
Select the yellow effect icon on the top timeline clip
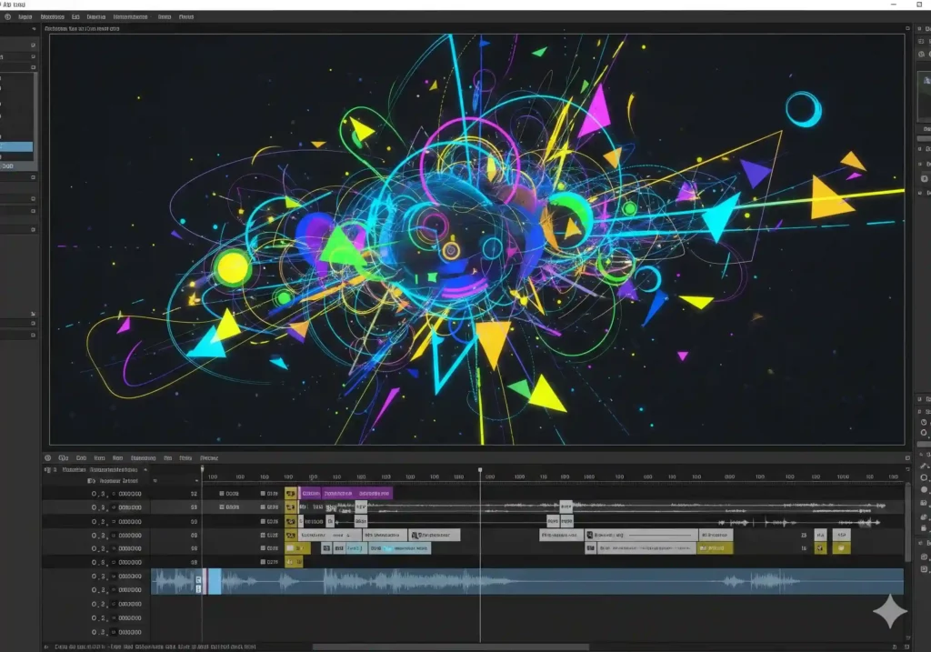[289, 495]
